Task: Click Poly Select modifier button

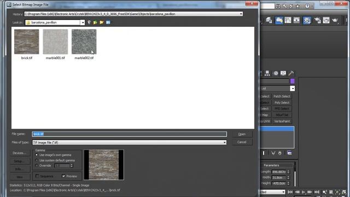Action: pyautogui.click(x=282, y=102)
